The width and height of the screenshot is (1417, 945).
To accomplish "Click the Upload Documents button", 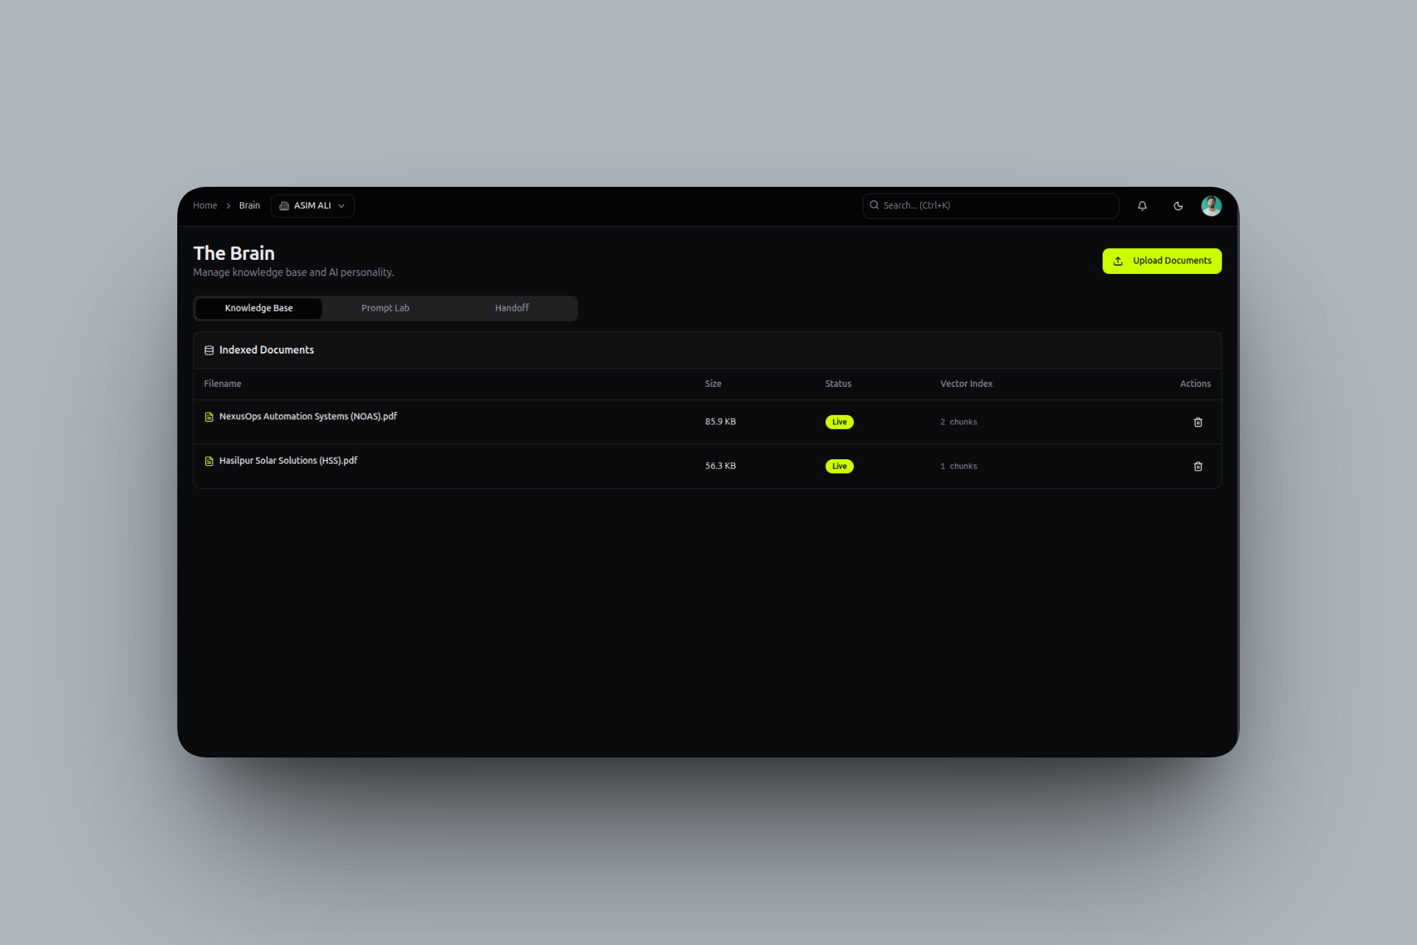I will click(x=1162, y=261).
